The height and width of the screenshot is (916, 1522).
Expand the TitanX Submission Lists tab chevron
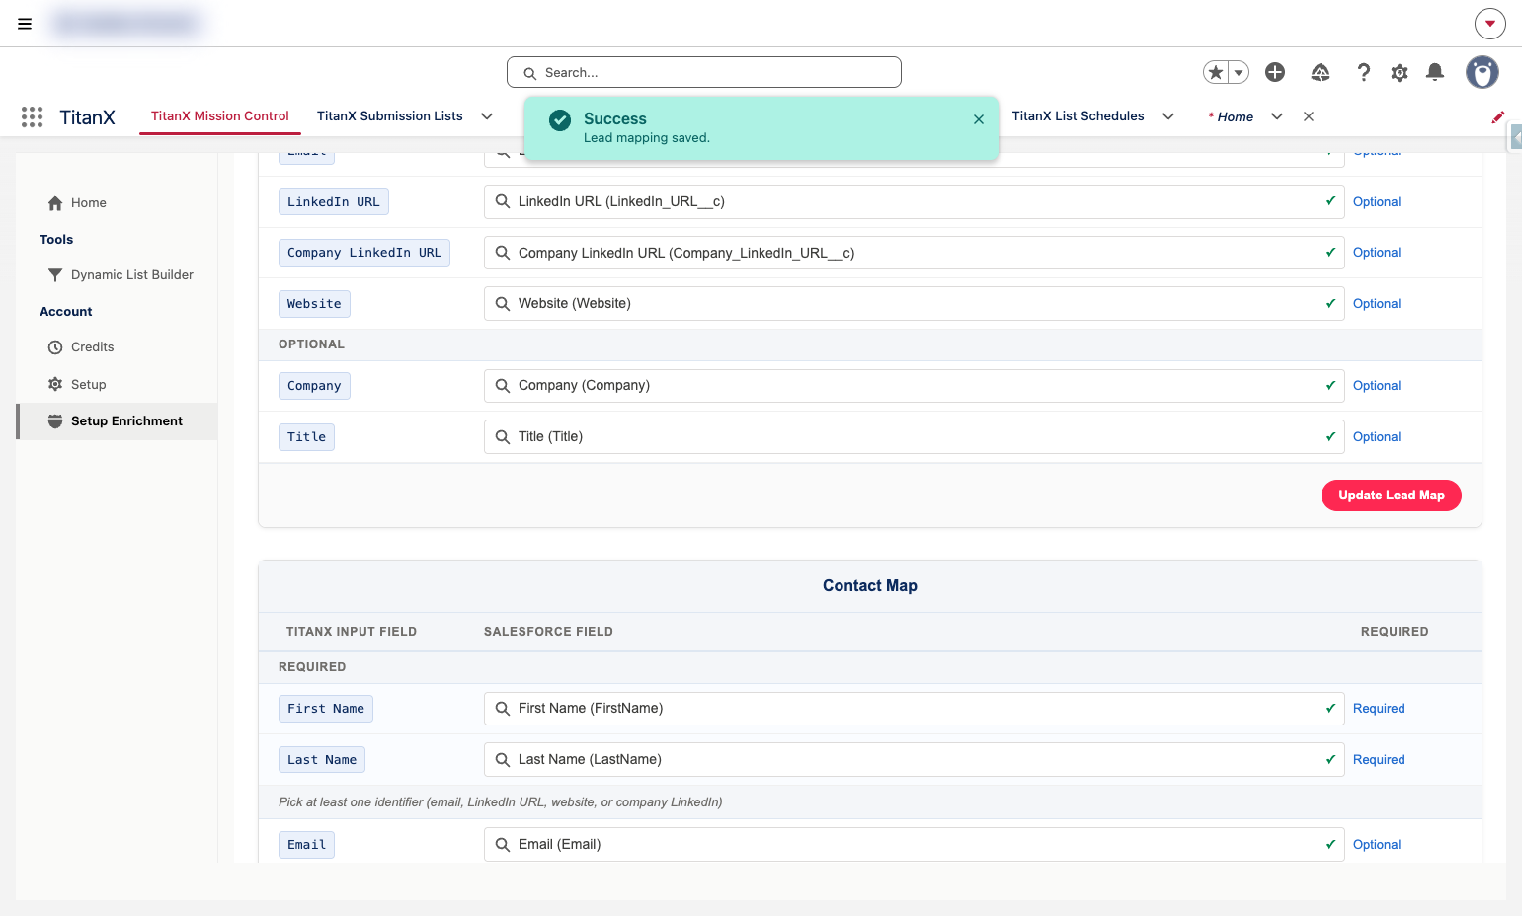point(487,116)
